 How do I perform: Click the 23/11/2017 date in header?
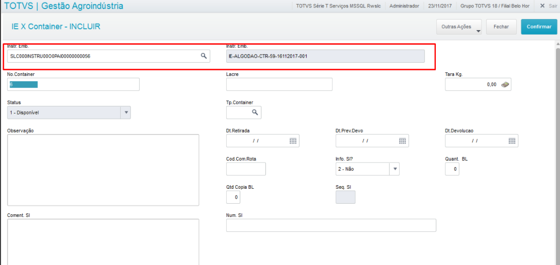coord(440,6)
